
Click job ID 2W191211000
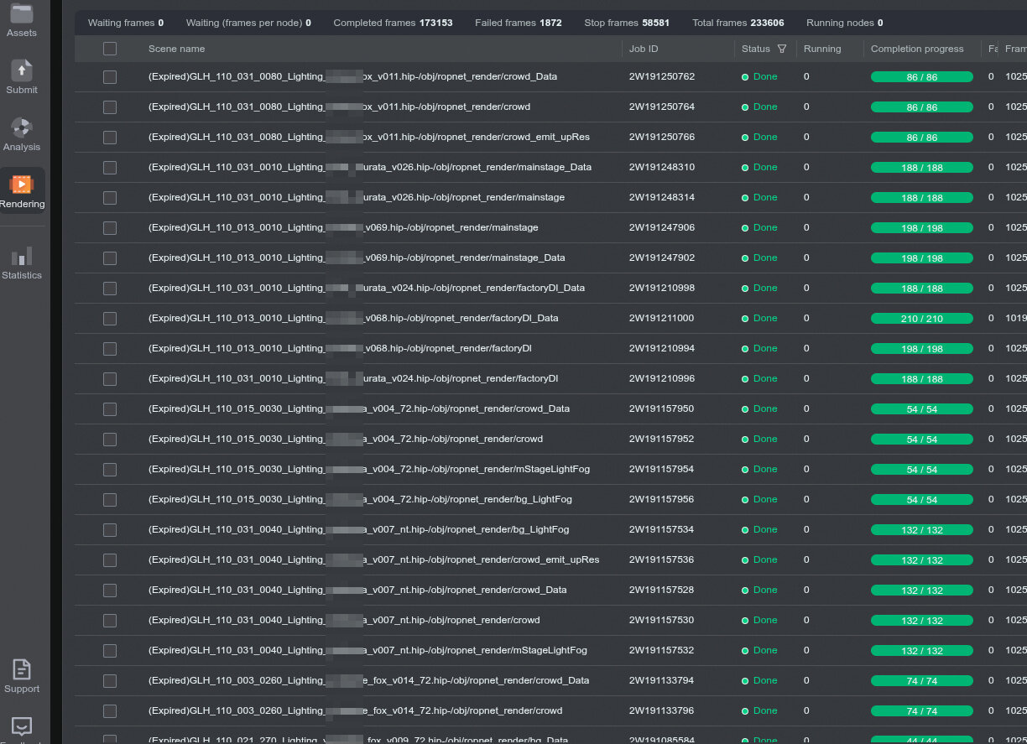click(x=661, y=319)
